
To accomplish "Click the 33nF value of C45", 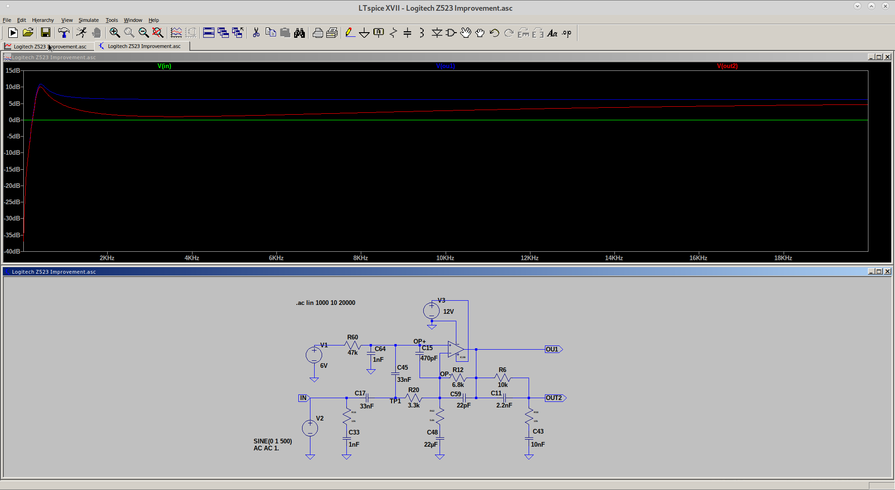I will point(404,380).
